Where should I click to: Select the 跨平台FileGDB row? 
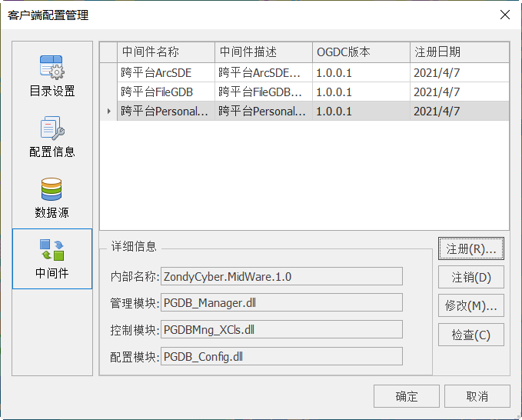click(x=166, y=92)
